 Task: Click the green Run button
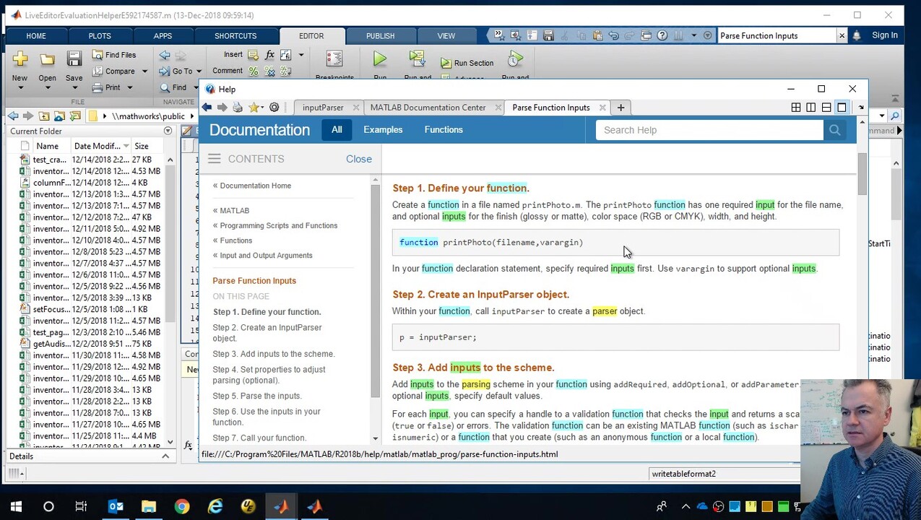[380, 61]
